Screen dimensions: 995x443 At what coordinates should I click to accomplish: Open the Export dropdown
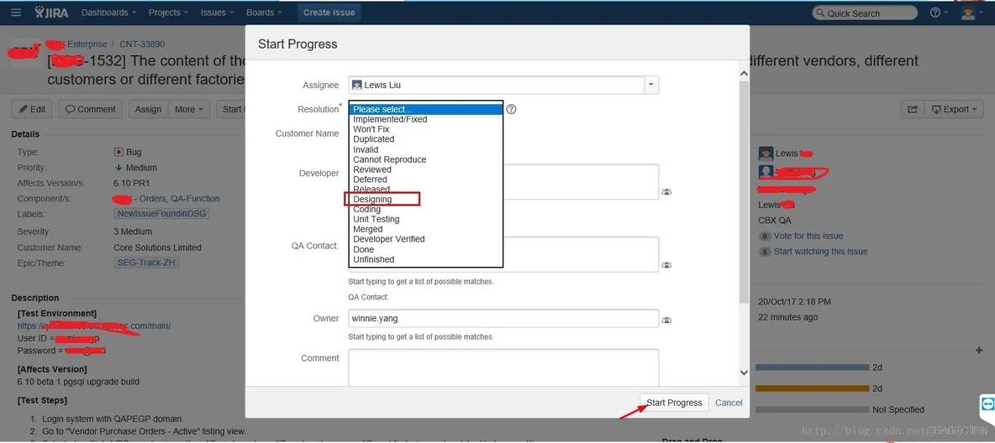955,109
